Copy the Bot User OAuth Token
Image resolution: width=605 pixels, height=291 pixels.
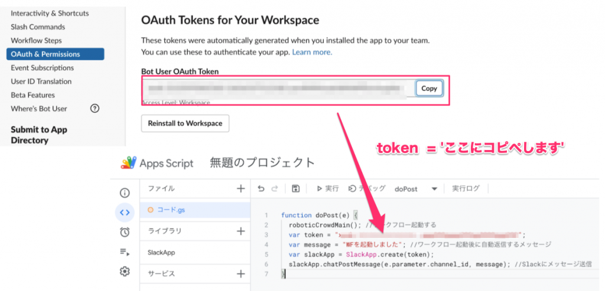[429, 89]
